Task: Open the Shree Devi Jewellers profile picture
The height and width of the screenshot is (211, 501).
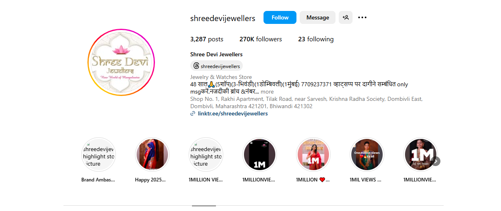Action: pos(121,62)
